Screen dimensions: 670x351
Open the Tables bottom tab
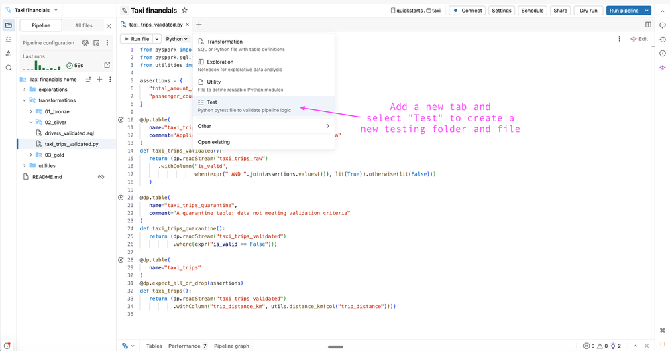tap(154, 346)
